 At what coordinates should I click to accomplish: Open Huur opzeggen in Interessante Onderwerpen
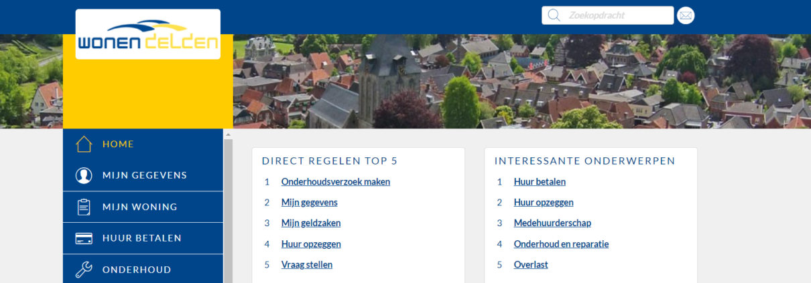click(x=544, y=202)
